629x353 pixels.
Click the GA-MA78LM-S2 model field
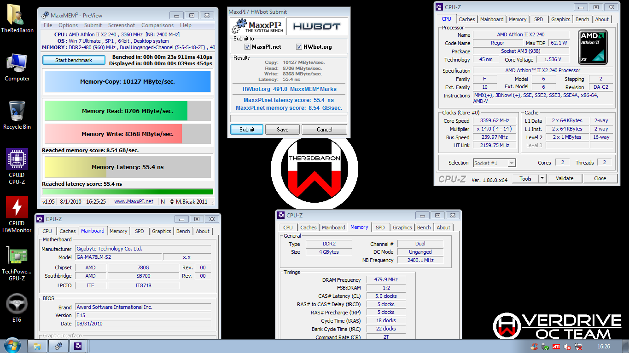click(118, 257)
